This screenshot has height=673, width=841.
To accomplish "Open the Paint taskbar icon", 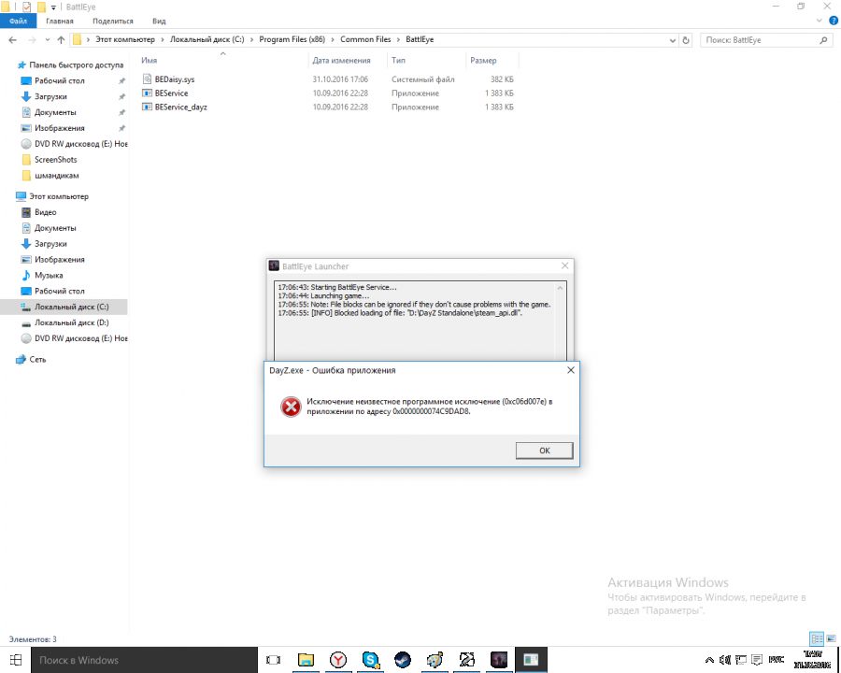I will (x=435, y=660).
